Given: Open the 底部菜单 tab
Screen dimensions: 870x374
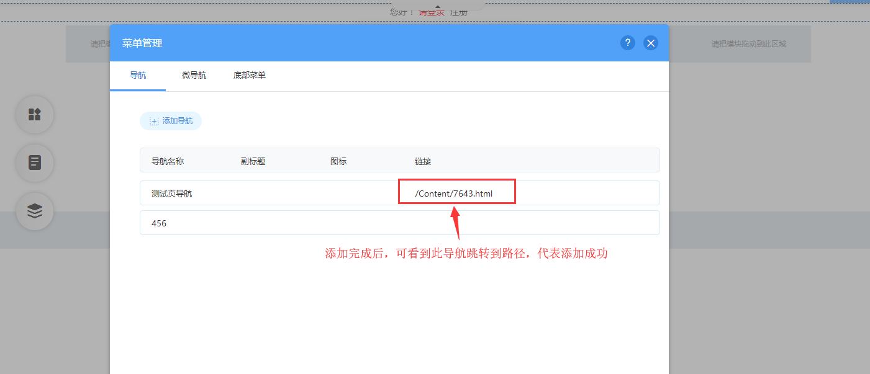Looking at the screenshot, I should [x=250, y=76].
